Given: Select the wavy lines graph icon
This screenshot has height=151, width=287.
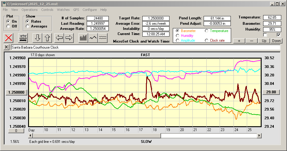Looking at the screenshot, I should tap(103, 38).
